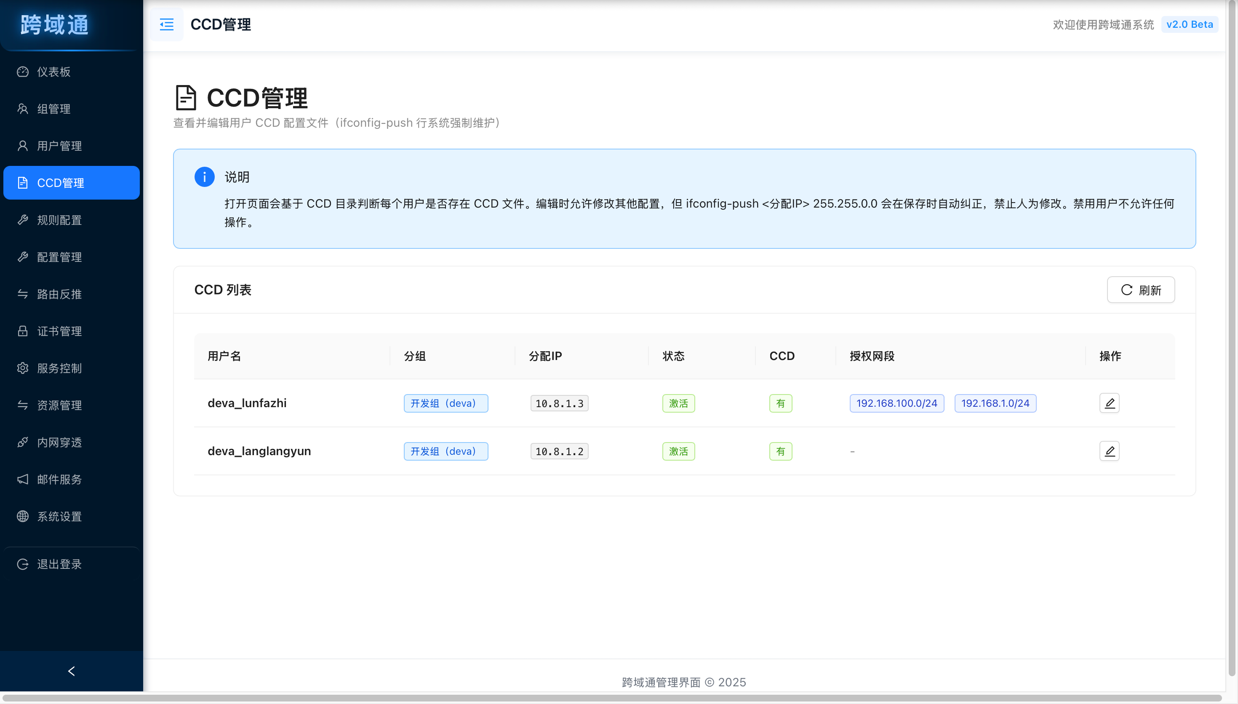Open the 配置管理 configuration management page
The image size is (1238, 704).
59,257
